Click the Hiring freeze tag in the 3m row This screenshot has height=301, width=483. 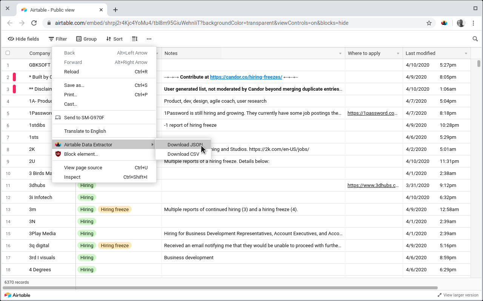coord(115,209)
